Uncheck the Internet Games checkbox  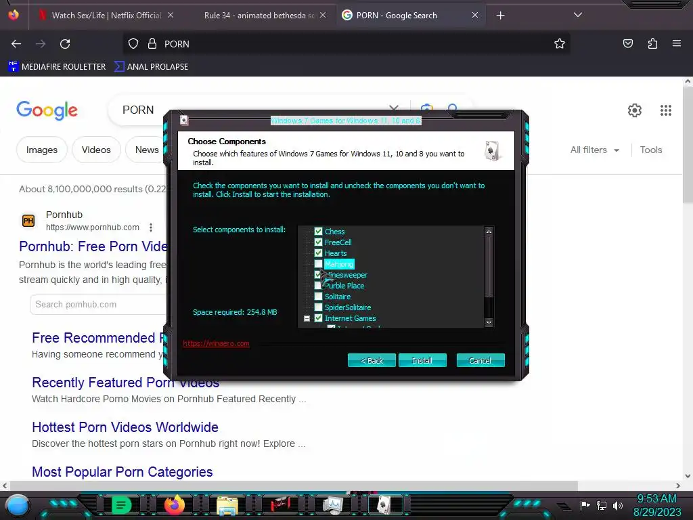318,318
